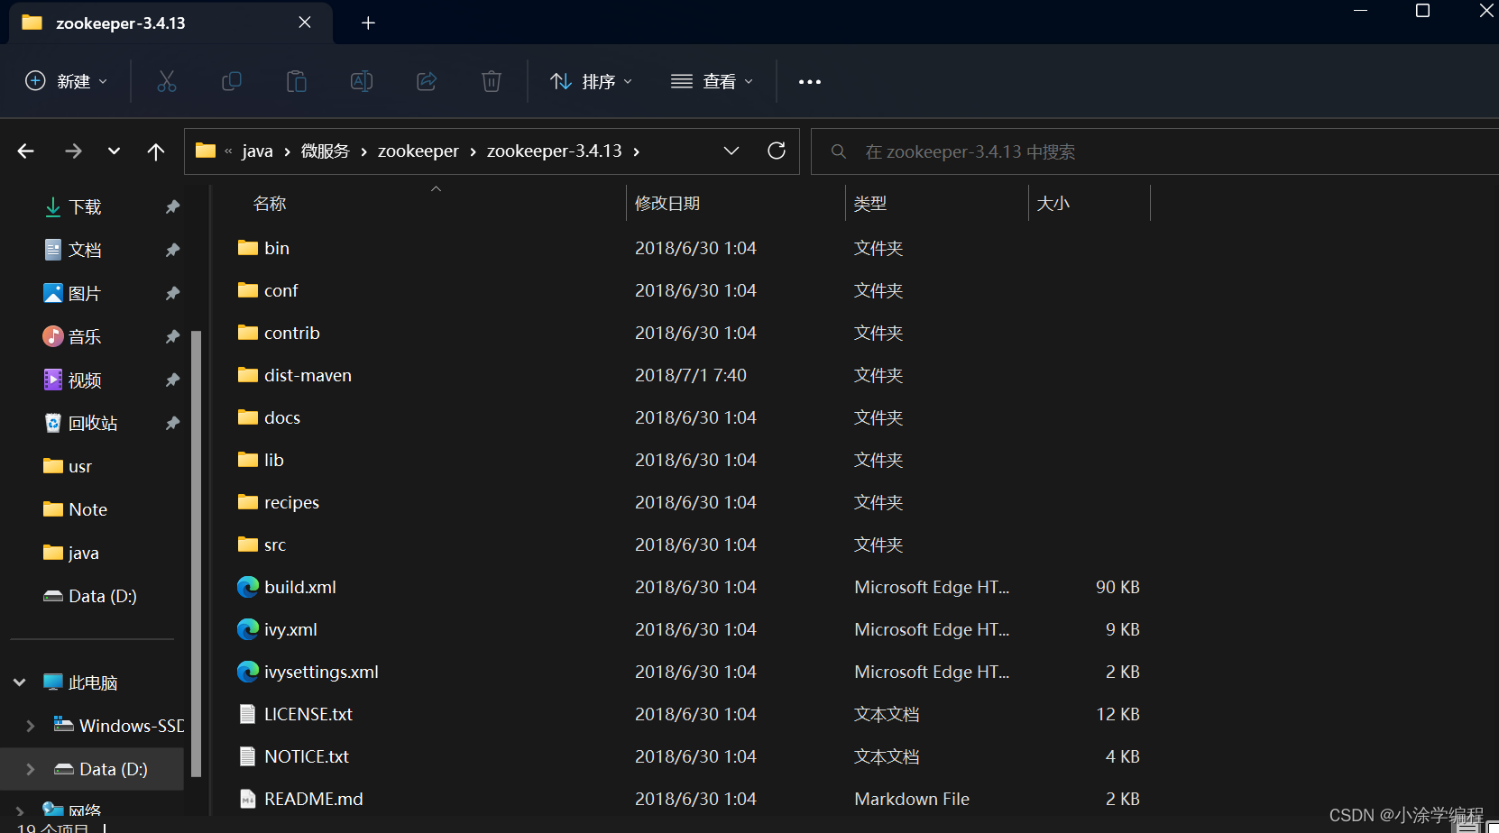Unpin 下载 using its pin icon
Screen dimensions: 1499x833
172,207
